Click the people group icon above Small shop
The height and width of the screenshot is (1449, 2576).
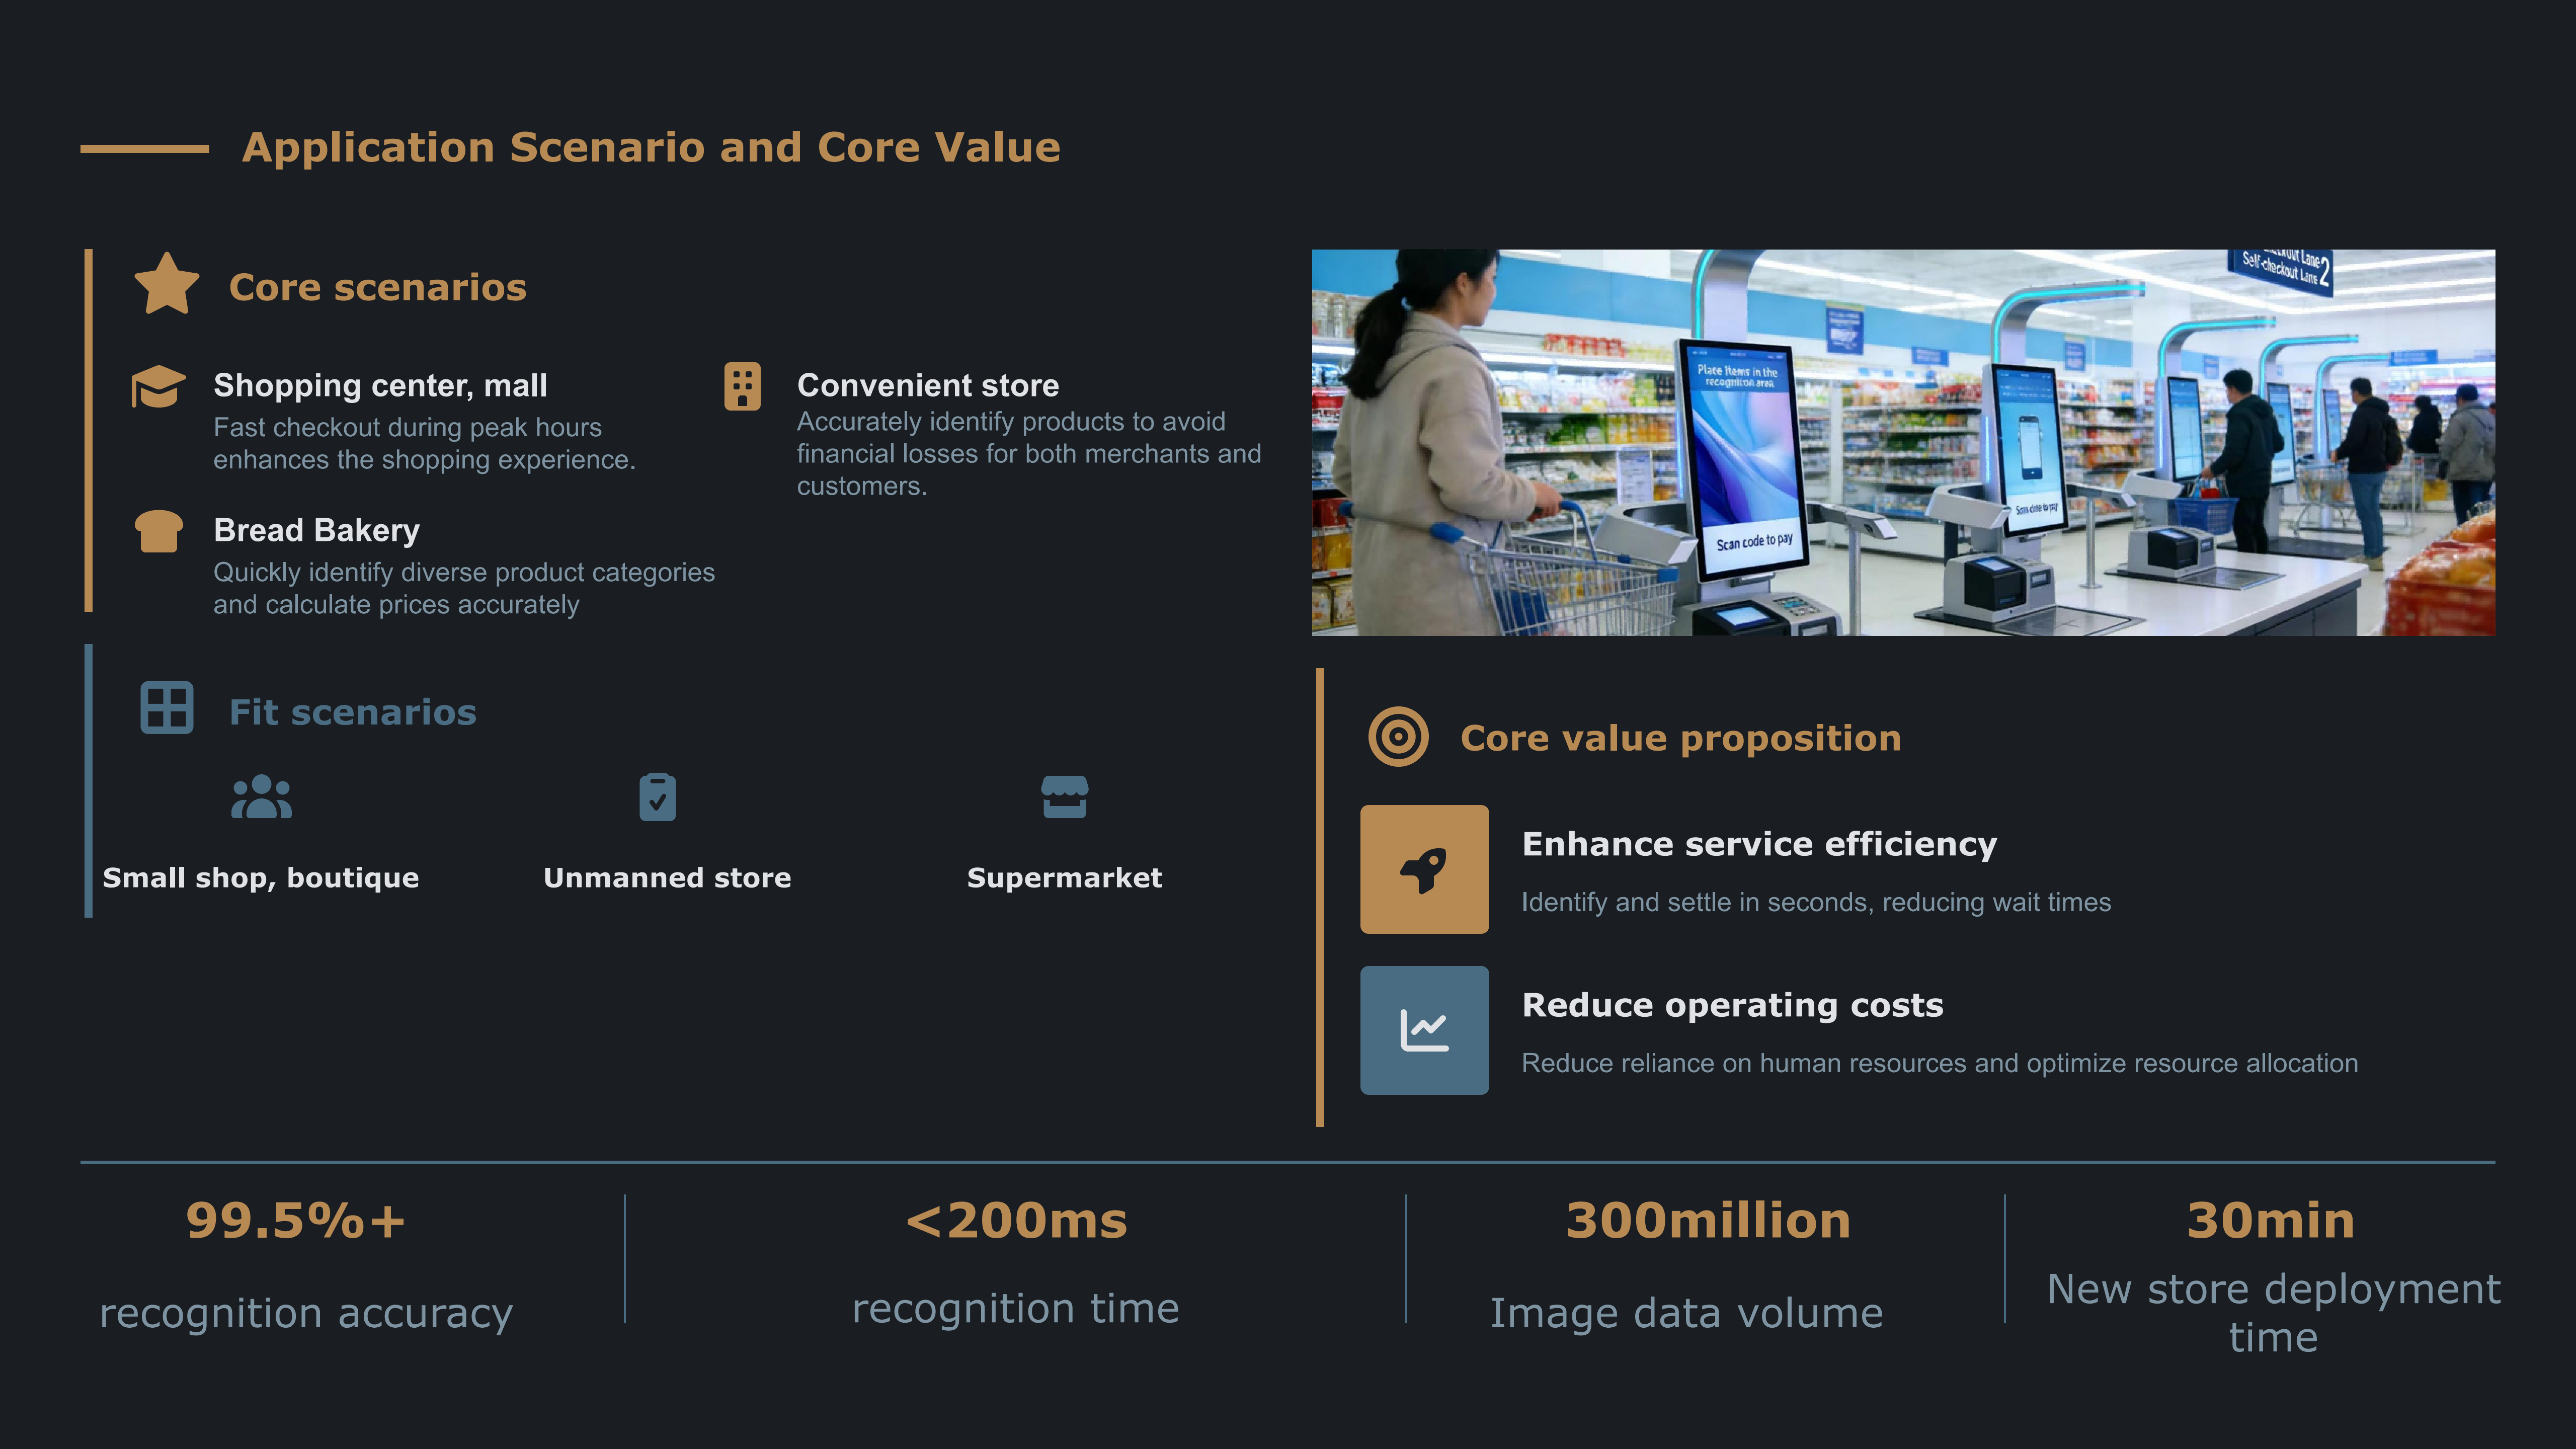(261, 797)
